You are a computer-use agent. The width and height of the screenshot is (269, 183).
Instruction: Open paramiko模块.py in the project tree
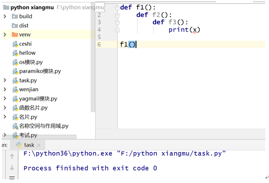point(40,71)
